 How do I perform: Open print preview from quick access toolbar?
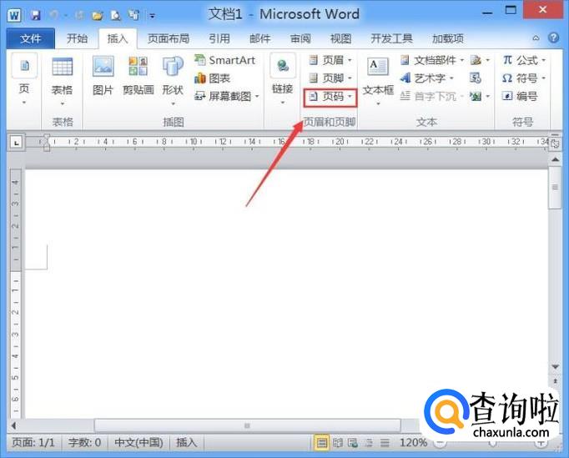[x=115, y=15]
